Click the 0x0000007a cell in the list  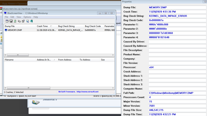pyautogui.click(x=90, y=30)
